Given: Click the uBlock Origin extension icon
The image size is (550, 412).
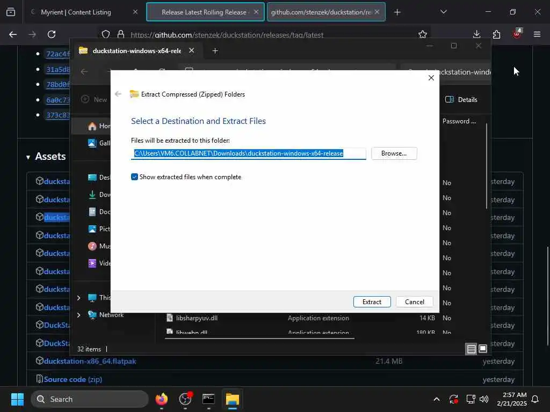Looking at the screenshot, I should (x=517, y=34).
